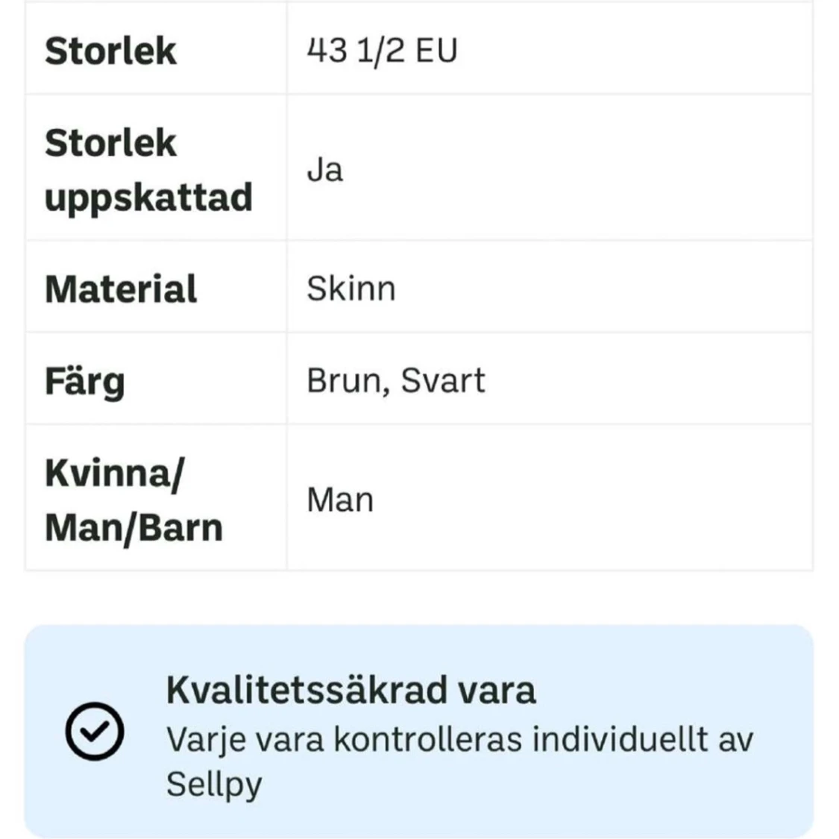839x839 pixels.
Task: Click the Storlek uppskattad row label
Action: (x=148, y=170)
